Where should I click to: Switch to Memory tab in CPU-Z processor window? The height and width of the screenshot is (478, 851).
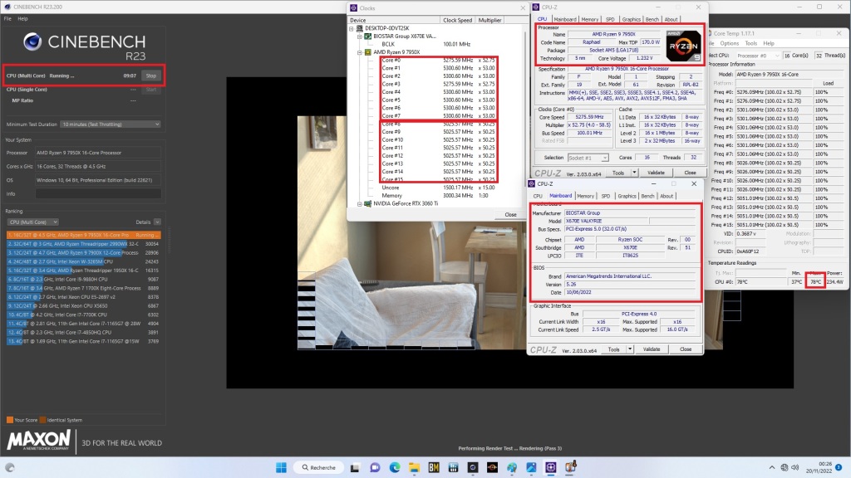(590, 19)
